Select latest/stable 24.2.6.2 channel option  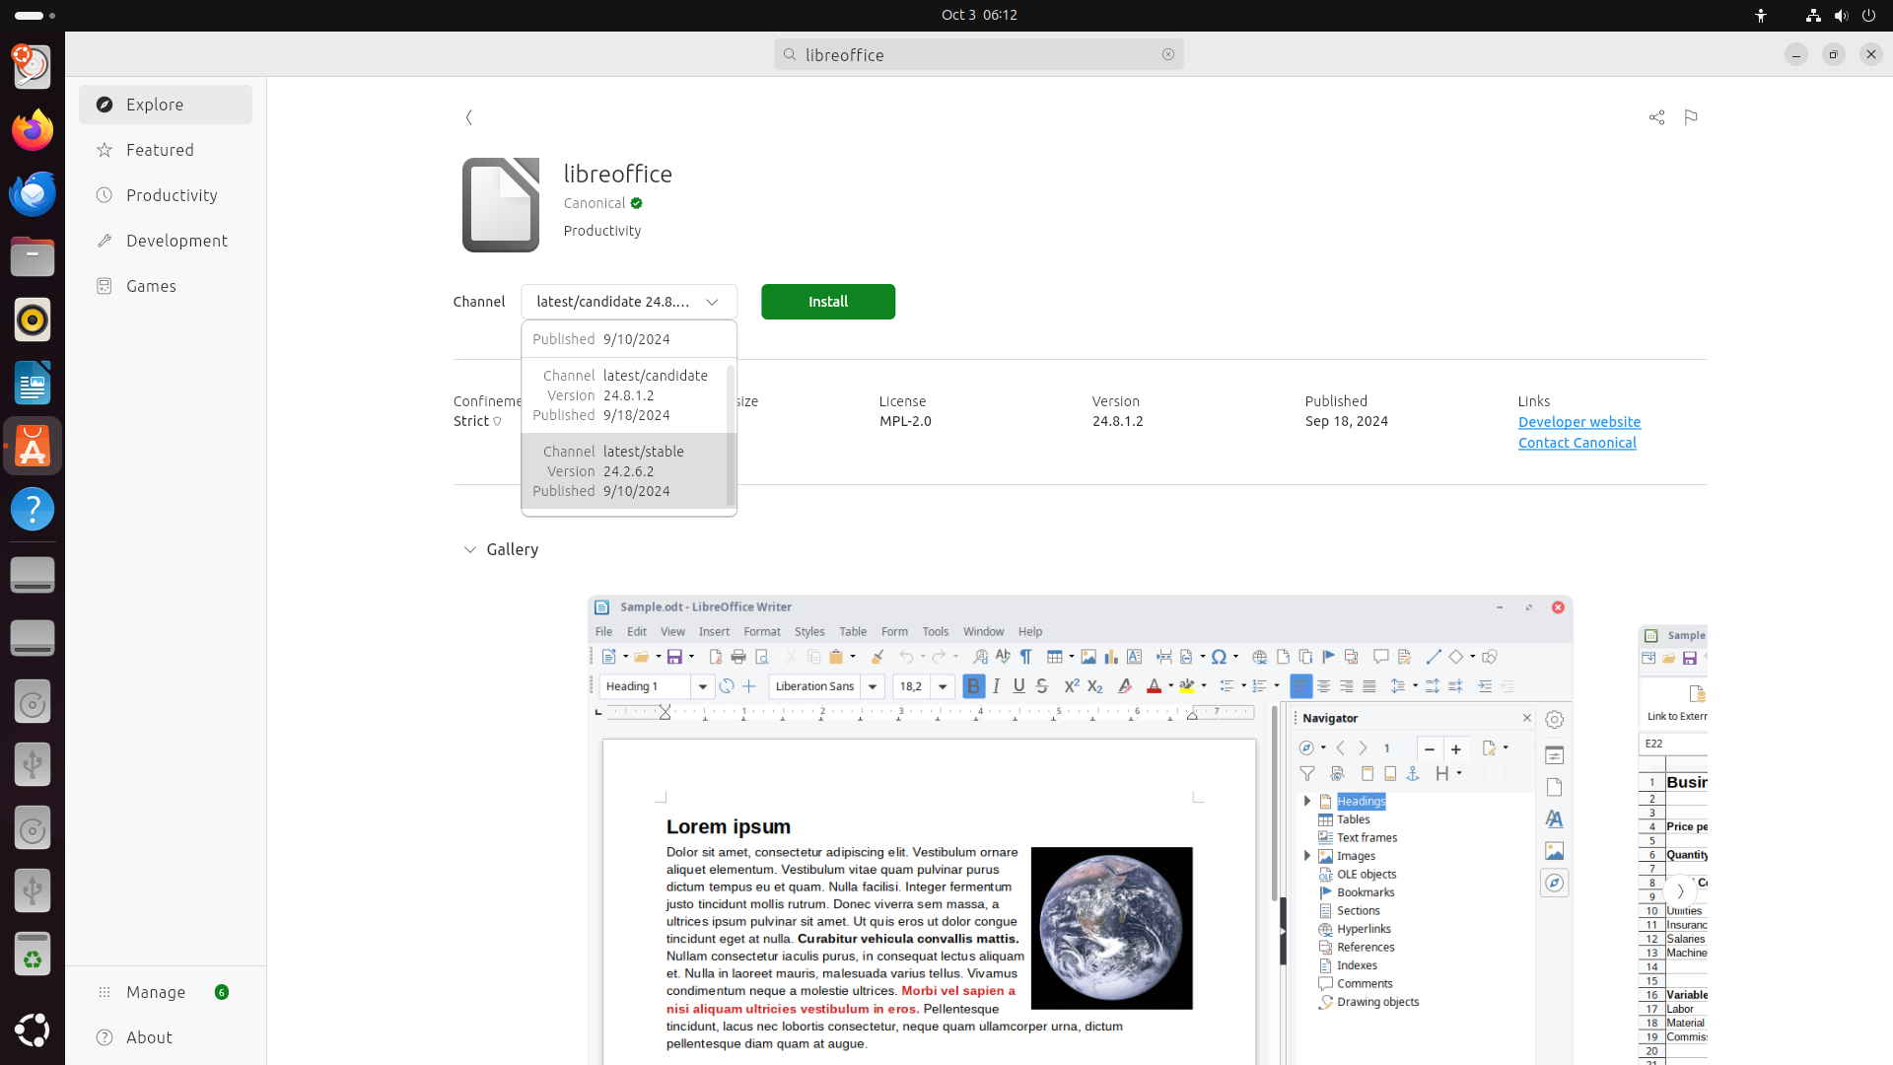point(624,471)
